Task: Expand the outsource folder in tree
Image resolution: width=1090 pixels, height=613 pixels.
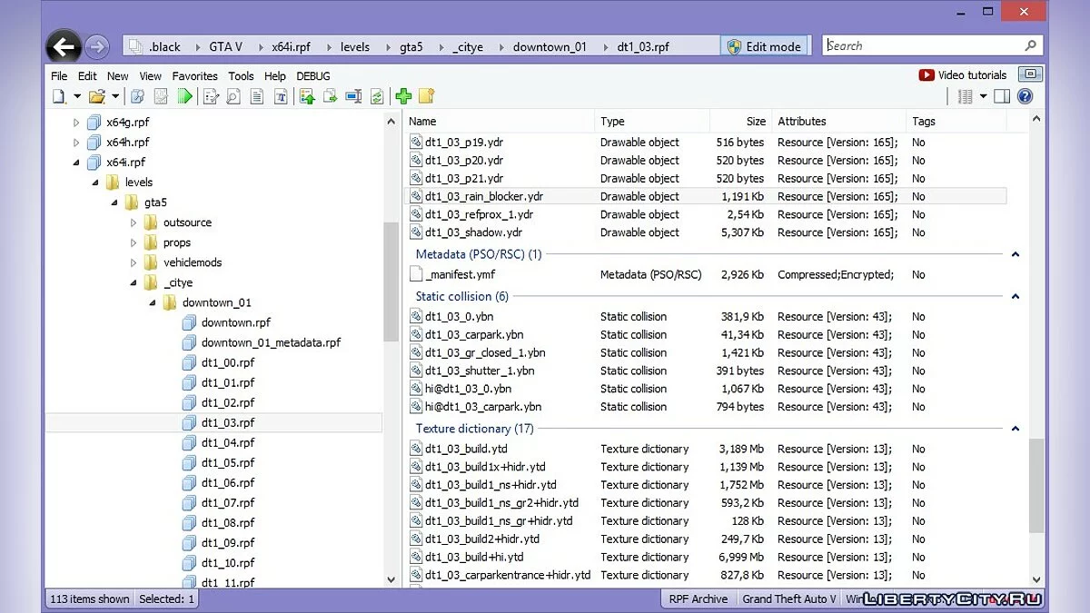Action: click(x=134, y=222)
